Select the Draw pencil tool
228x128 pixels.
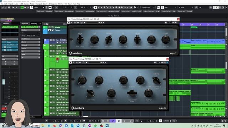(101, 7)
